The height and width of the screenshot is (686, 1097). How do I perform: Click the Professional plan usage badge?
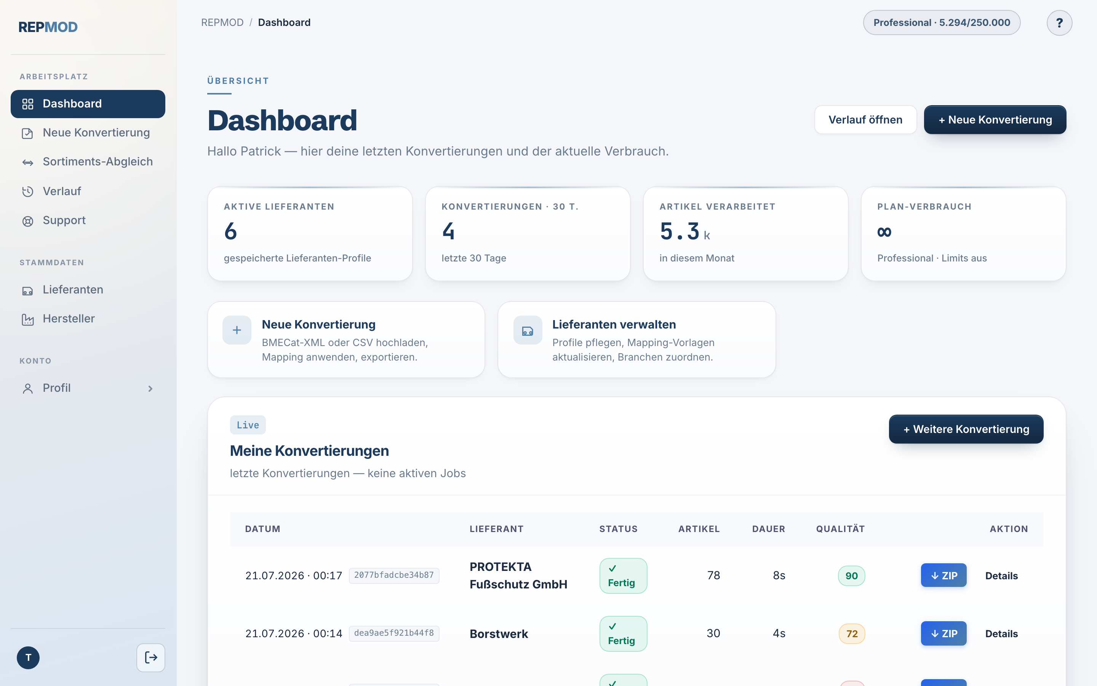pos(942,23)
